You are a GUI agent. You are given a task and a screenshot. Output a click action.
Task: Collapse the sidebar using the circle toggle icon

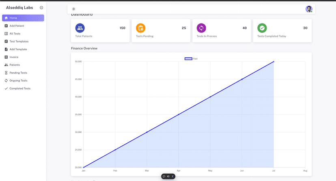[41, 8]
